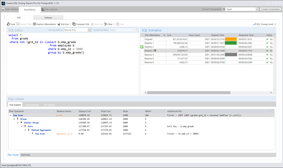Image resolution: width=283 pixels, height=168 pixels.
Task: Switch to the Visual Explain tab
Action: (x=32, y=105)
